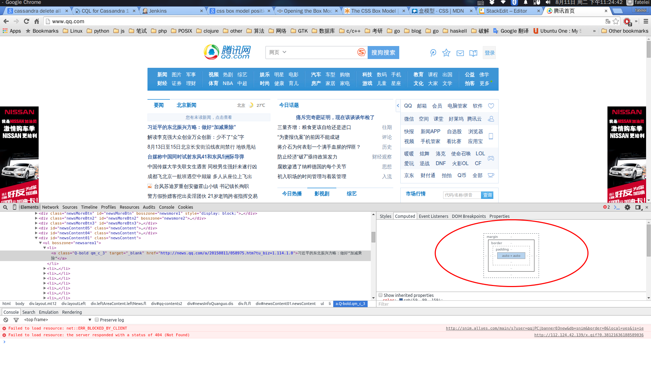The image size is (651, 377).
Task: Reload the page in Chrome toolbar
Action: coord(26,21)
